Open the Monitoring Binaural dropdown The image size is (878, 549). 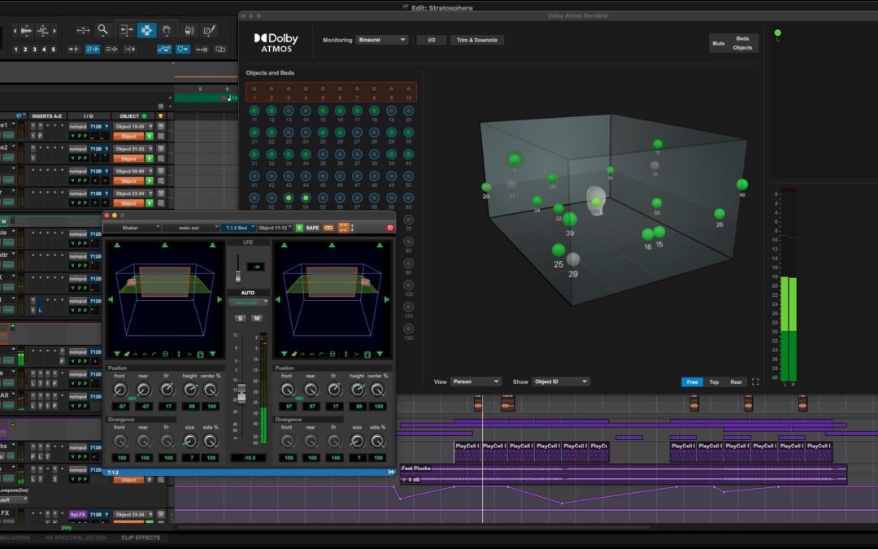pos(382,40)
